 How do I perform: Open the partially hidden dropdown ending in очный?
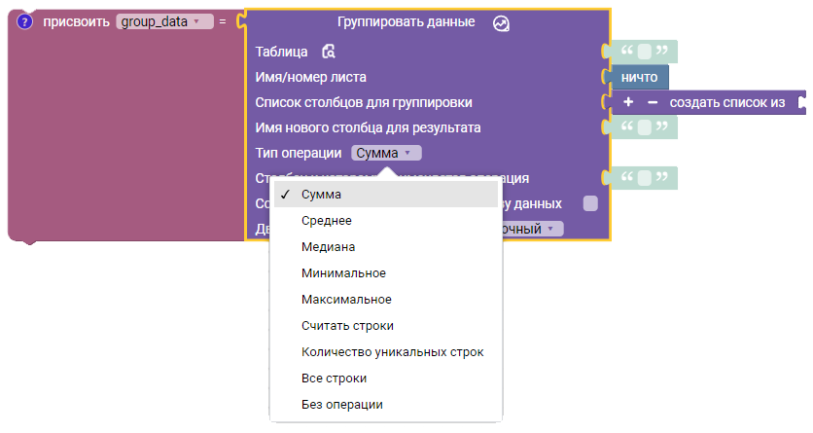pyautogui.click(x=532, y=229)
